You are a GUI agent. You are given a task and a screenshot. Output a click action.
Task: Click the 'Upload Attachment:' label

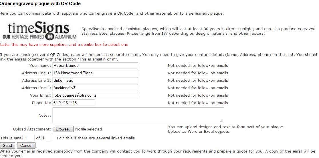(x=32, y=129)
